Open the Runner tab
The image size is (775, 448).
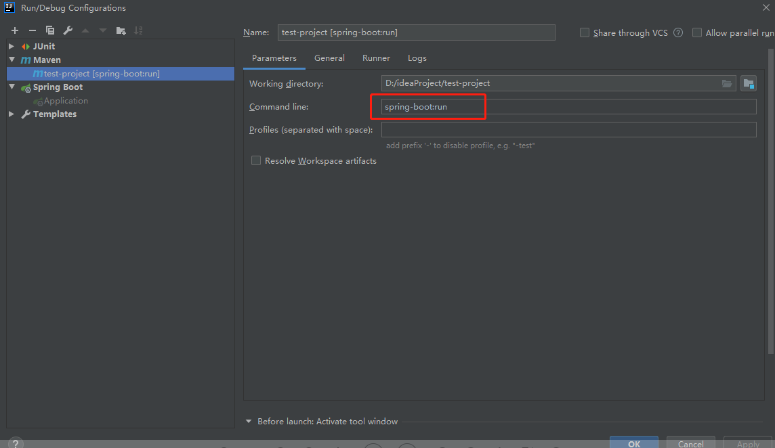pos(376,58)
